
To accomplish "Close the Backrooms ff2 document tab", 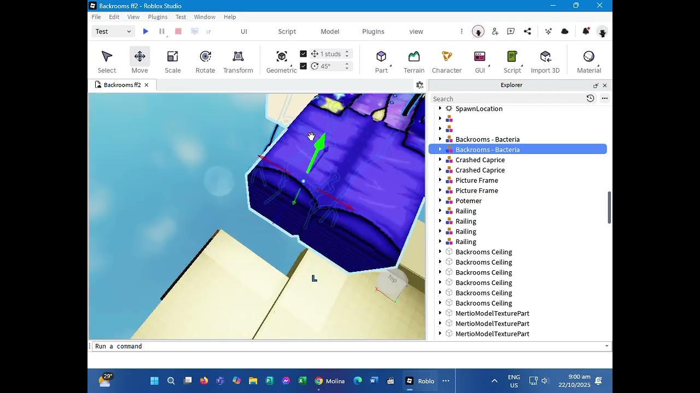I will (147, 85).
